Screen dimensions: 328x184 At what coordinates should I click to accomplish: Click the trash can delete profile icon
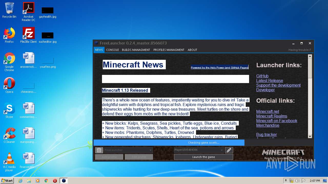pyautogui.click(x=99, y=150)
